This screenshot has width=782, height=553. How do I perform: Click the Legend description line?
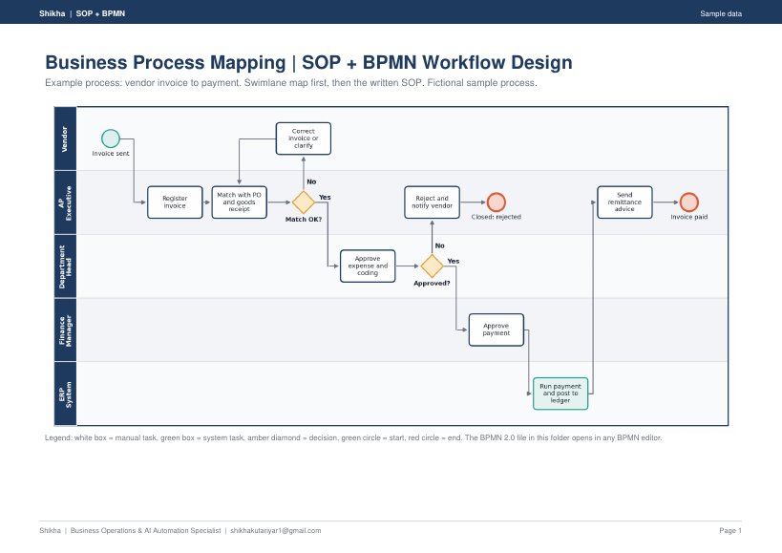(x=353, y=437)
